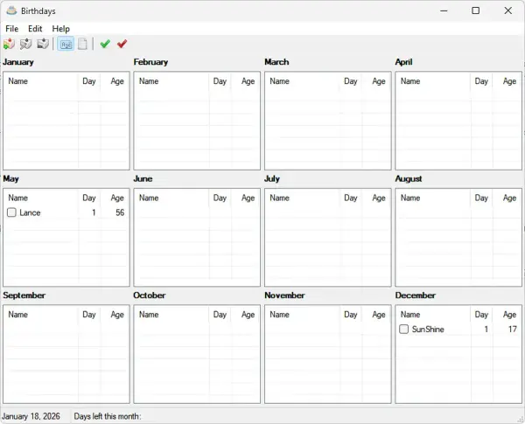Click the 'Days left this month:' status text
The width and height of the screenshot is (525, 424).
[108, 416]
